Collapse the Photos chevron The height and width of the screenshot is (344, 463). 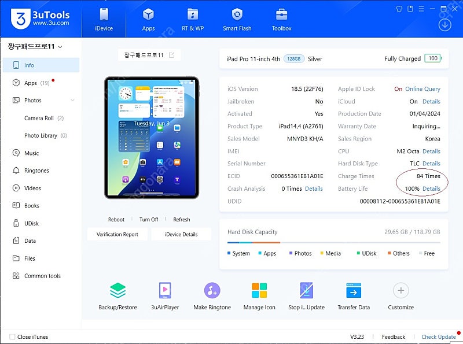(73, 100)
